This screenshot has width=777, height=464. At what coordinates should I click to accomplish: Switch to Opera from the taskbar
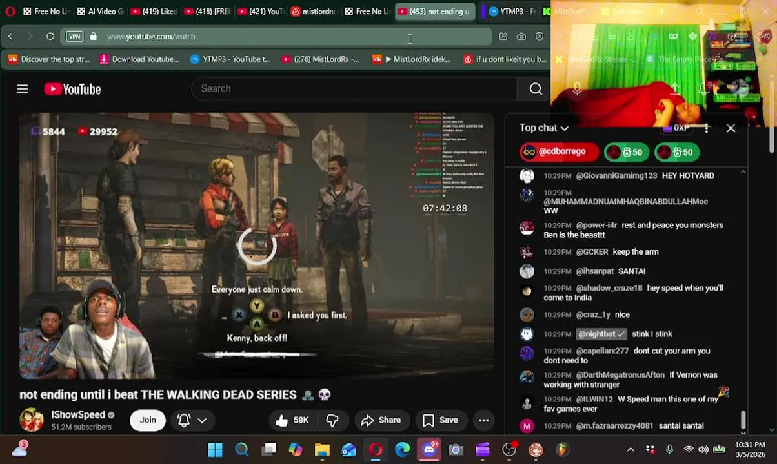point(376,450)
